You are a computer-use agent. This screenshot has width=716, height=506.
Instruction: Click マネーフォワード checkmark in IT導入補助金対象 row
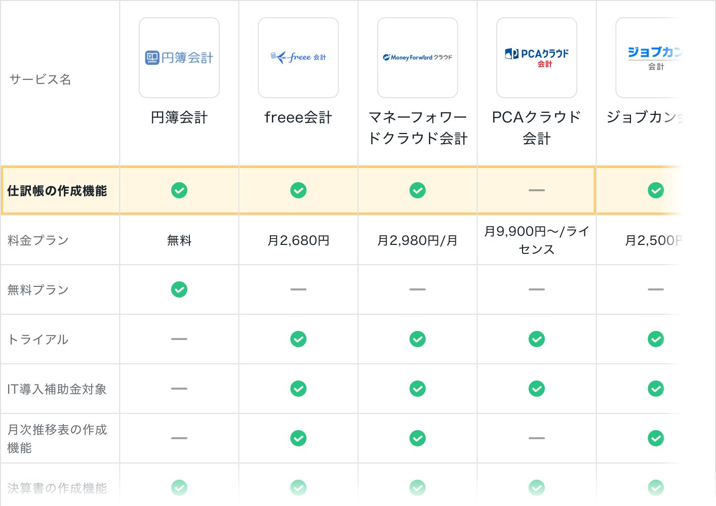click(417, 389)
